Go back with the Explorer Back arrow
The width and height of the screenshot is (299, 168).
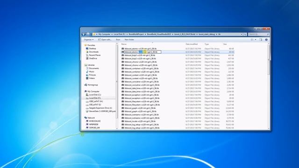pos(84,34)
